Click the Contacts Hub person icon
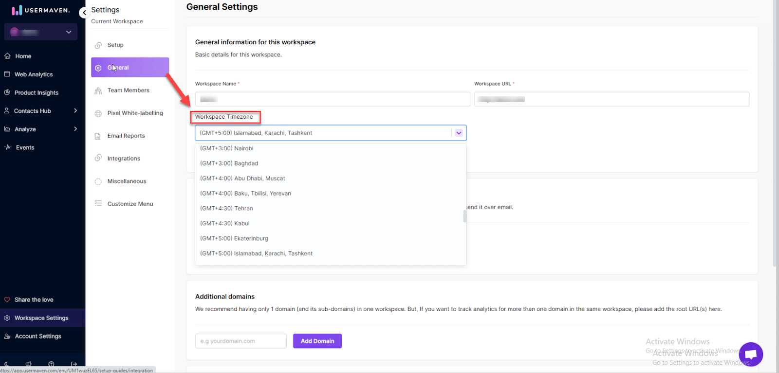 click(x=7, y=111)
